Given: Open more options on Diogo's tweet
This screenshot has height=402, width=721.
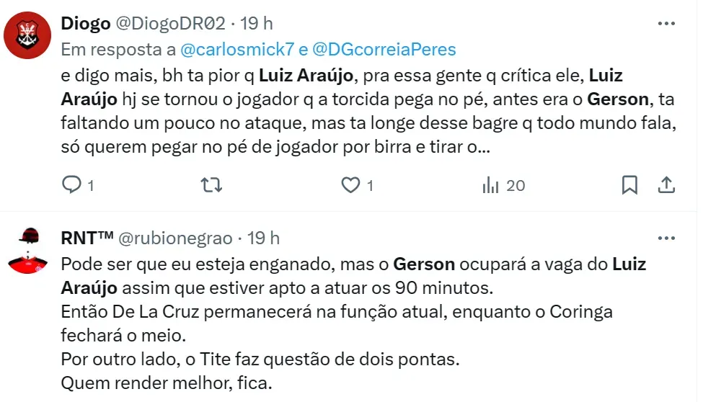Looking at the screenshot, I should tap(666, 23).
